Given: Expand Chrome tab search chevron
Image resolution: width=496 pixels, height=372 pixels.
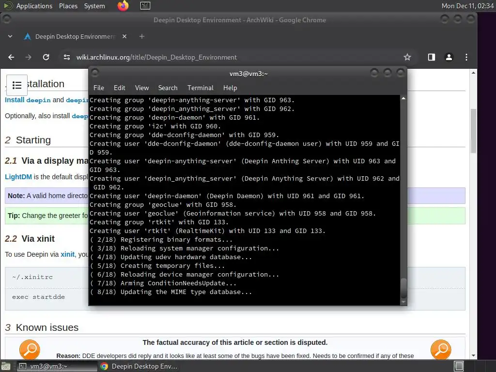Looking at the screenshot, I should pyautogui.click(x=10, y=37).
